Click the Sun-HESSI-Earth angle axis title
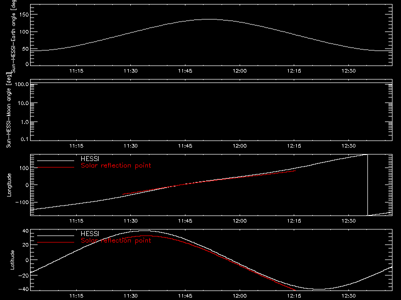 point(14,36)
